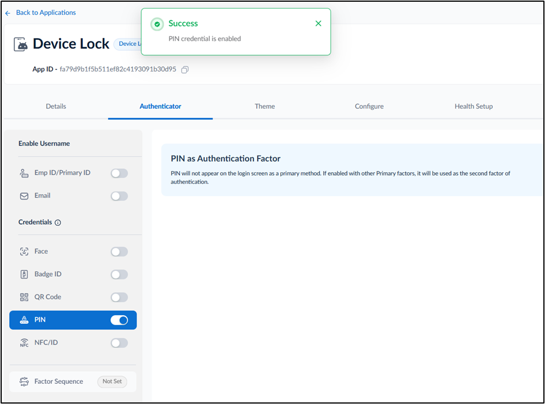Disable the PIN credential toggle

[119, 320]
